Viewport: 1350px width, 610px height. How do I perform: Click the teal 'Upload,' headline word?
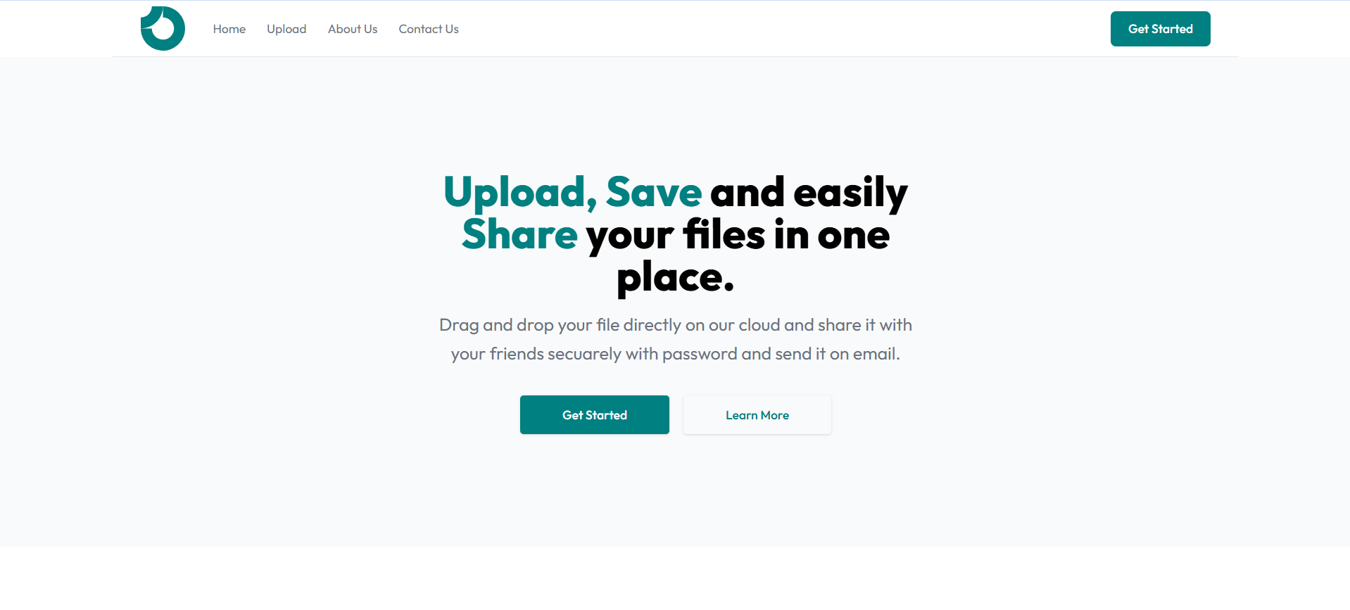(x=520, y=192)
